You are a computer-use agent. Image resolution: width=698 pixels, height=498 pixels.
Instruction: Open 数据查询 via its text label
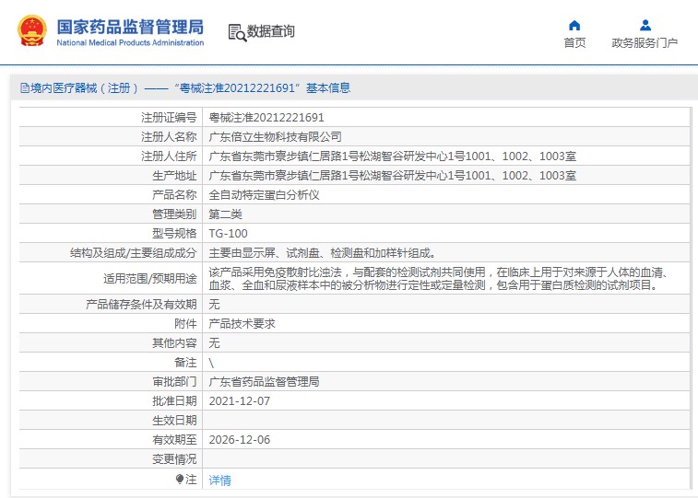[x=271, y=31]
